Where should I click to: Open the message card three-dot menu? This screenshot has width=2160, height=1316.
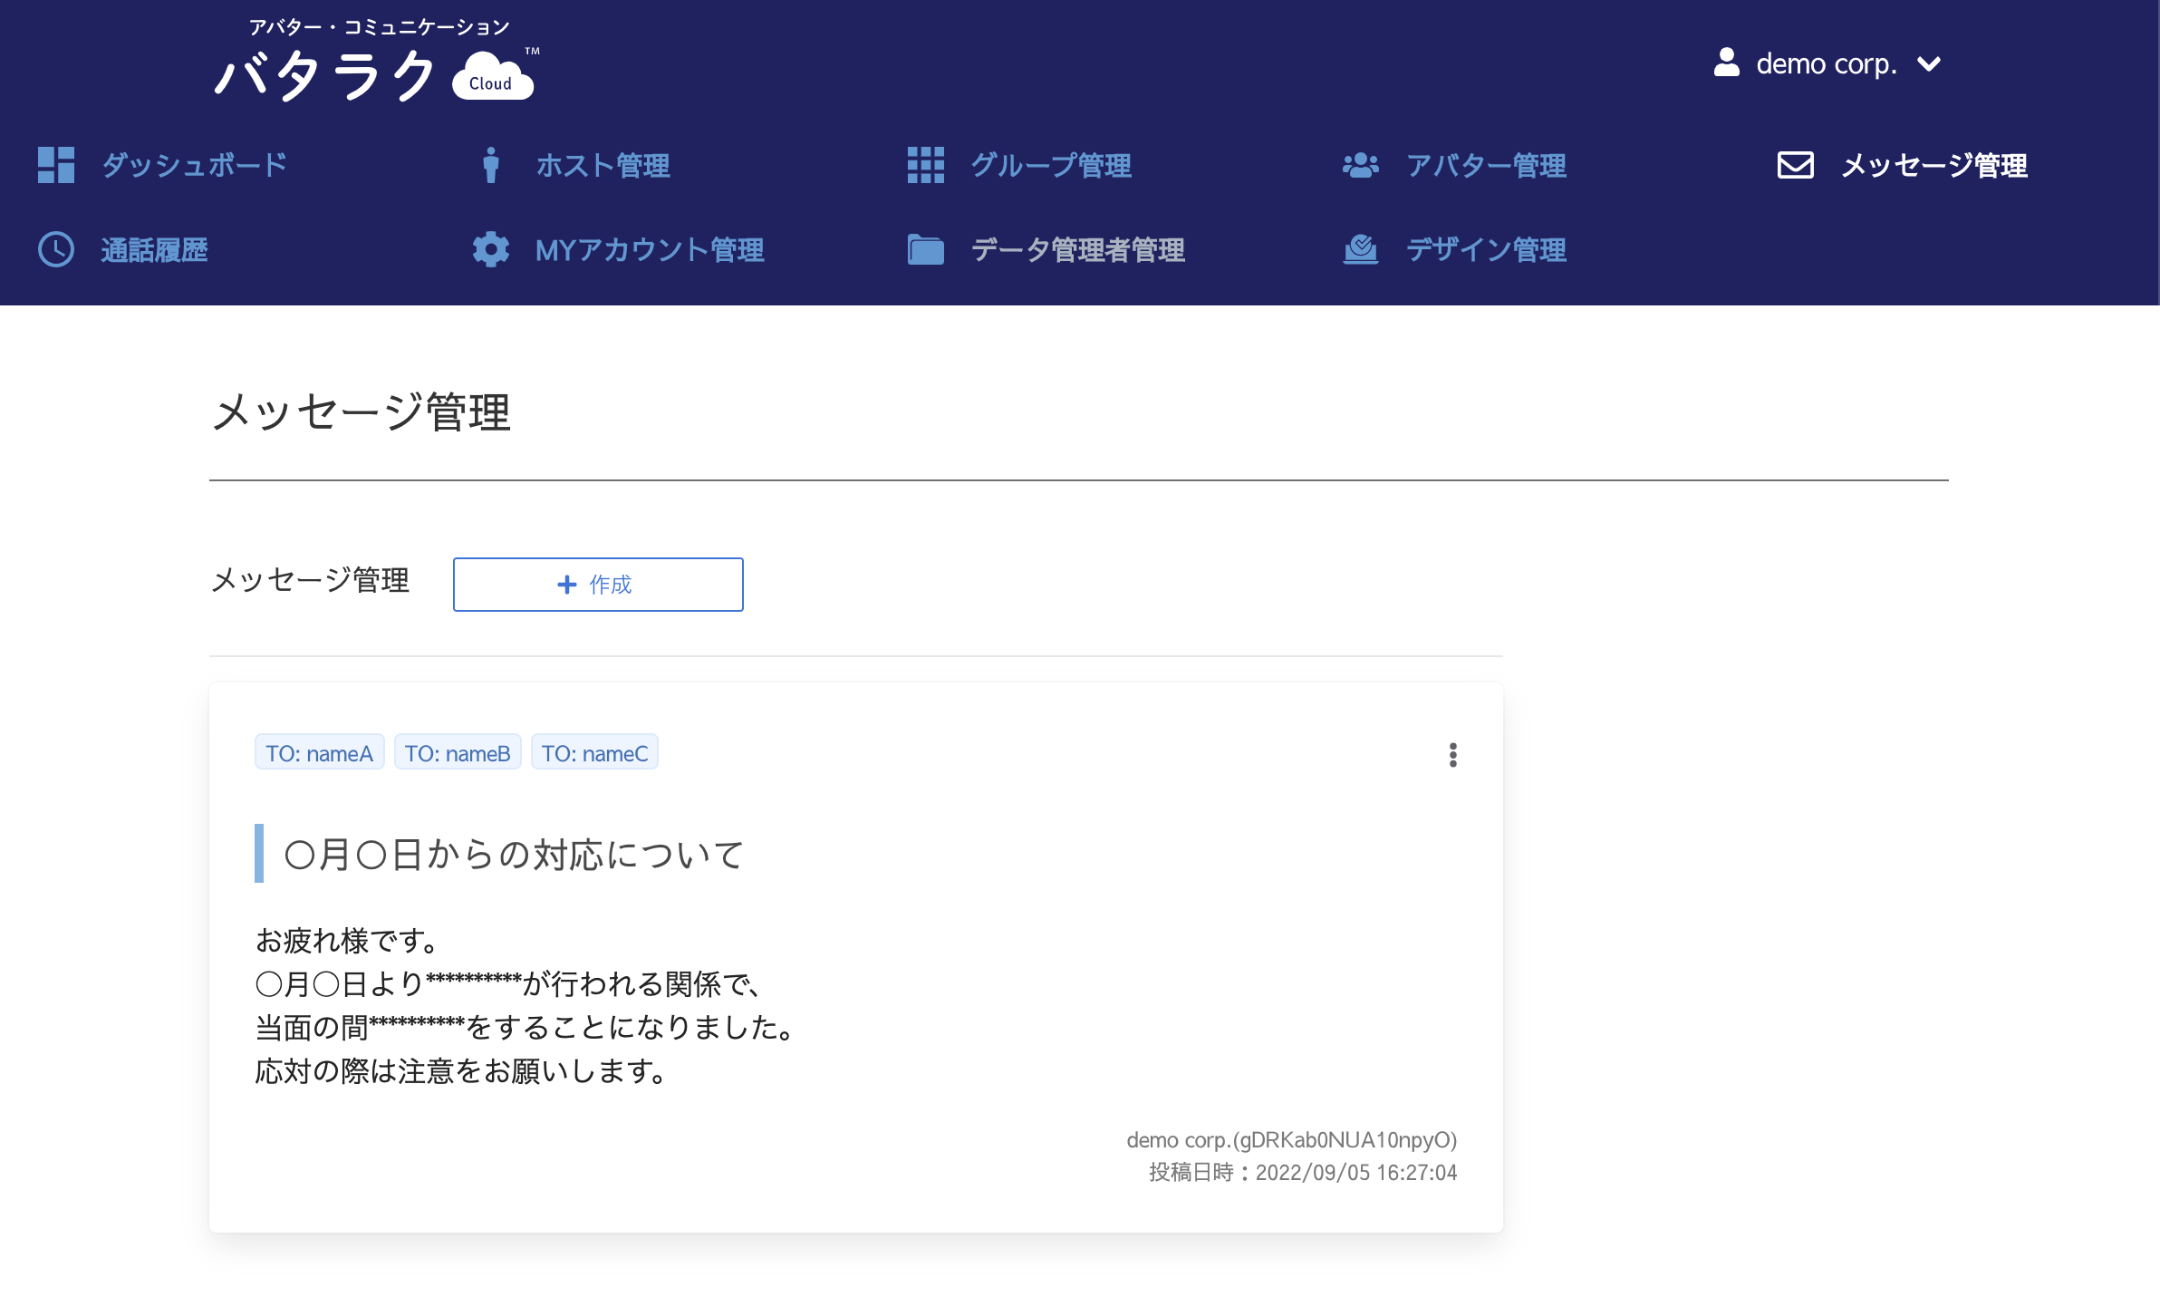pyautogui.click(x=1452, y=755)
